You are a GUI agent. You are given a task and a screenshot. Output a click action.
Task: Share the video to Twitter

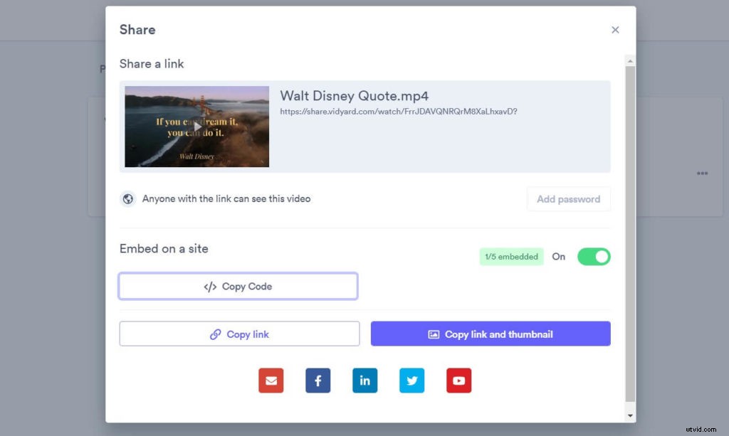412,381
